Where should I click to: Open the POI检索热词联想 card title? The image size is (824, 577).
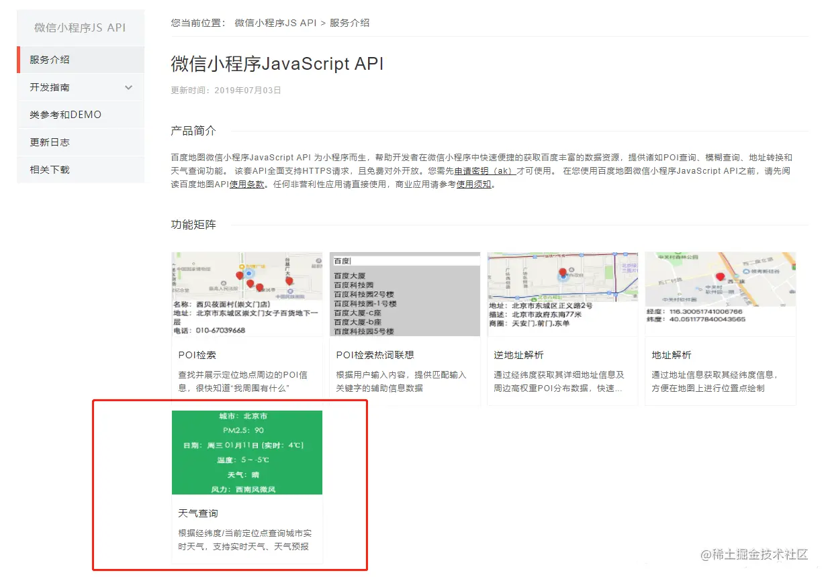[375, 355]
